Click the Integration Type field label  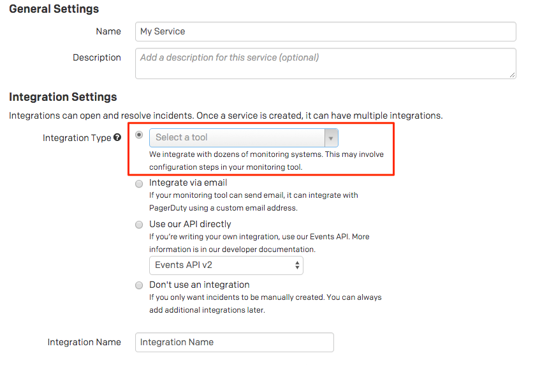77,138
